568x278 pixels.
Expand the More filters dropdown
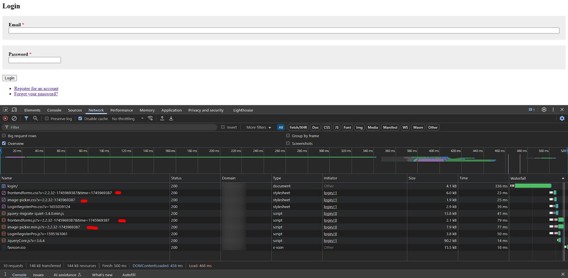pyautogui.click(x=258, y=128)
